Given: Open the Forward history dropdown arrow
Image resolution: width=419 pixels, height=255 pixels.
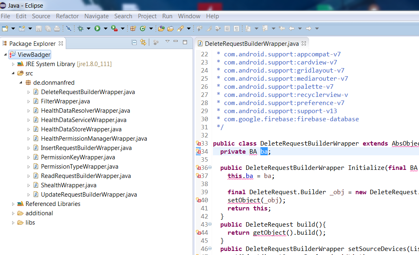Looking at the screenshot, I should [x=317, y=28].
